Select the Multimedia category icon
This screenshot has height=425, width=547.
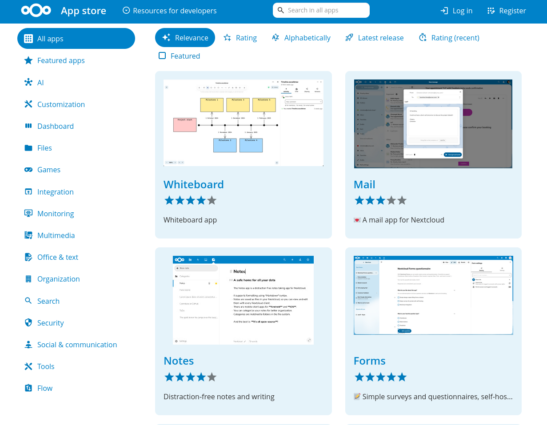tap(28, 235)
